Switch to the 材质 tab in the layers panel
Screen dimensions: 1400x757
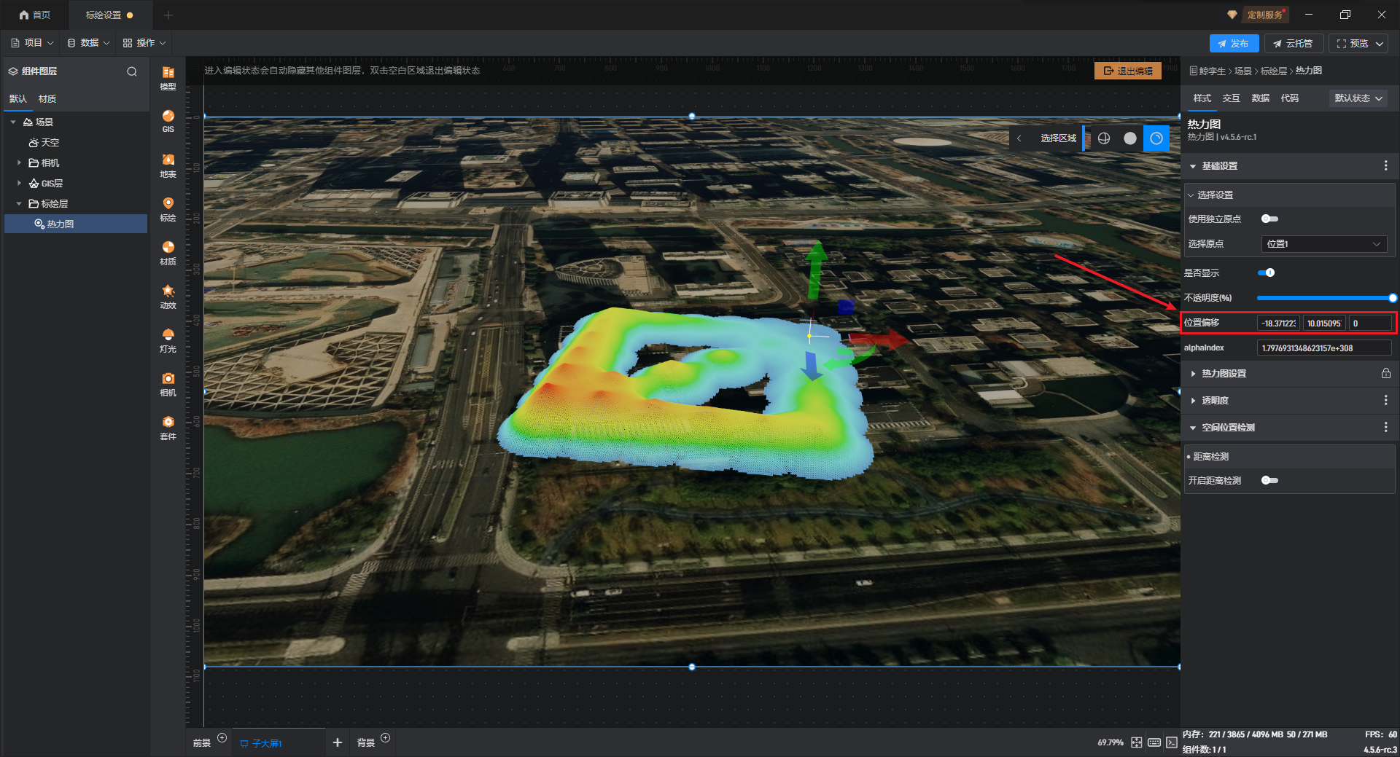pos(47,99)
